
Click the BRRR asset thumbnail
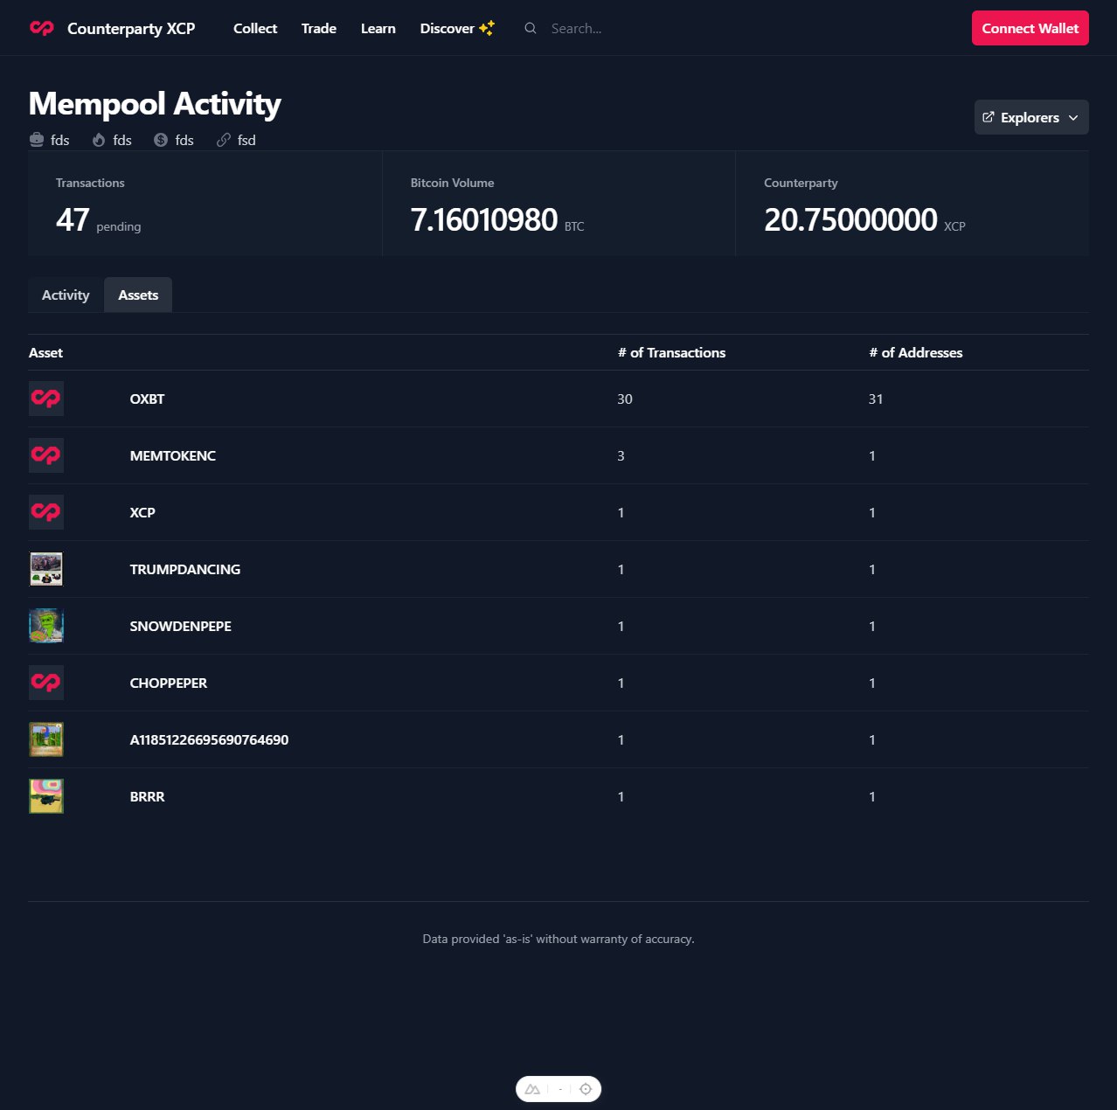coord(46,796)
